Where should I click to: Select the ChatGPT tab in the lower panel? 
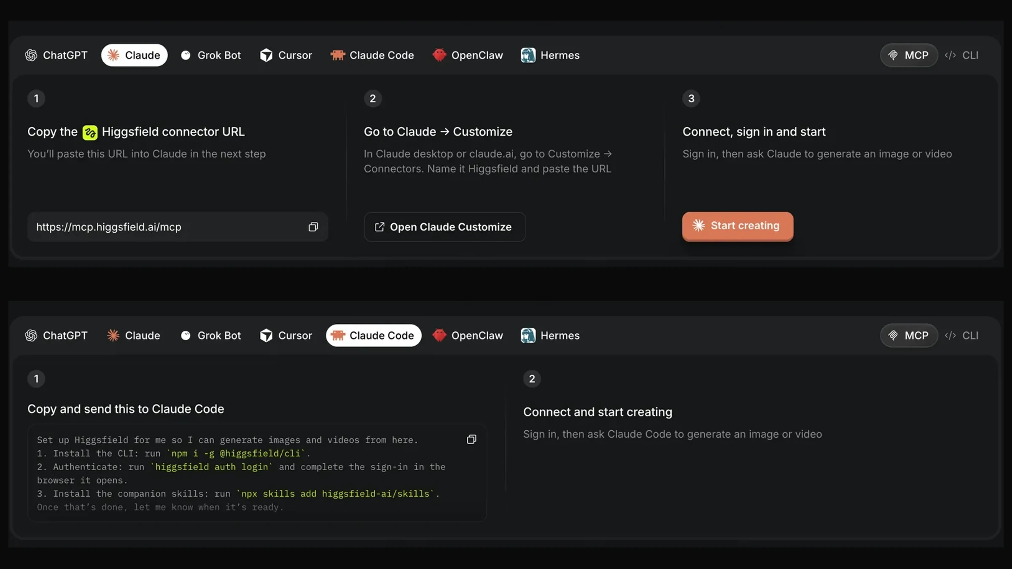pyautogui.click(x=56, y=335)
